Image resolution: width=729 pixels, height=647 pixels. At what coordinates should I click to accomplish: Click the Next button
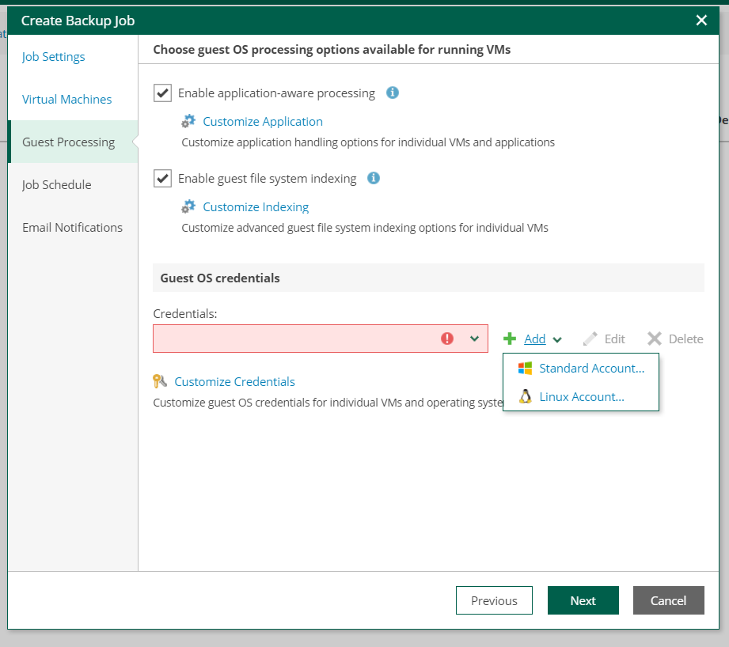583,600
